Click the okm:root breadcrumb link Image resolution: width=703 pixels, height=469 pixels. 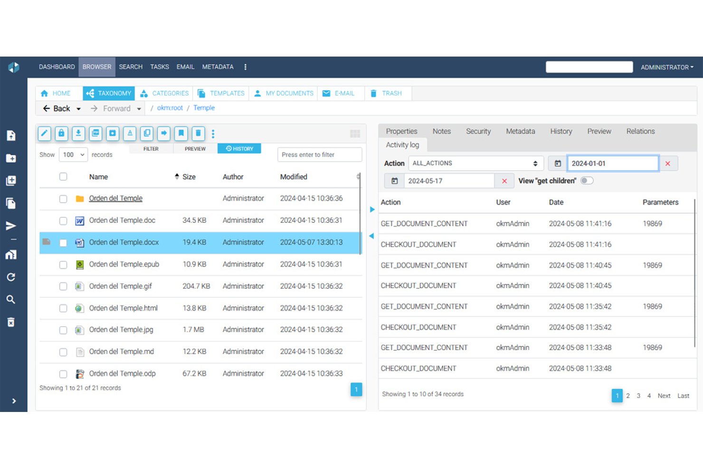[170, 108]
